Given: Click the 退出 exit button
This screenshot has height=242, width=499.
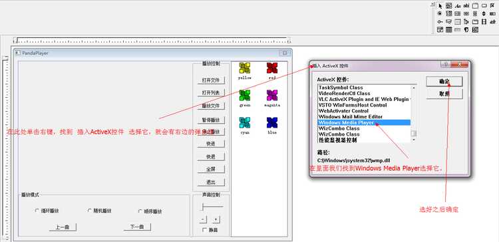Looking at the screenshot, I should [211, 182].
